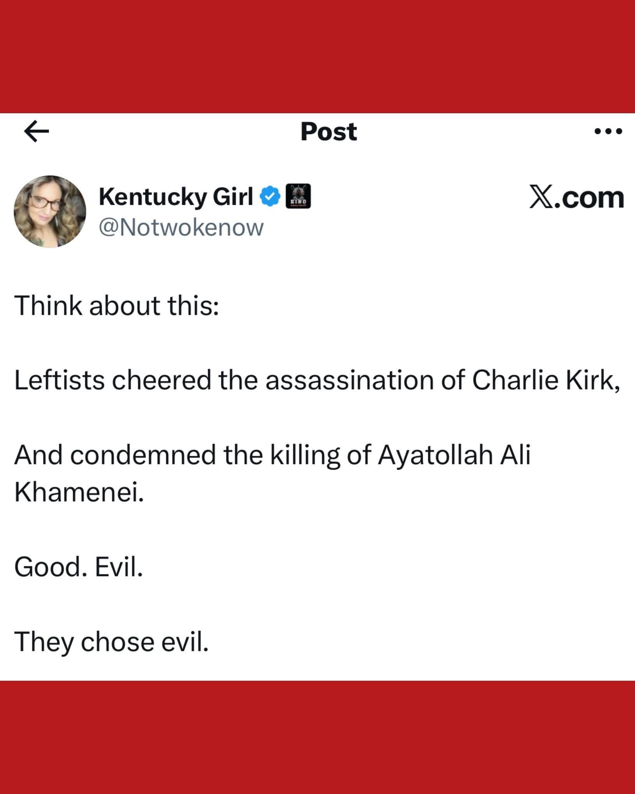Click the "Post" header title
Image resolution: width=635 pixels, height=794 pixels.
coord(328,132)
